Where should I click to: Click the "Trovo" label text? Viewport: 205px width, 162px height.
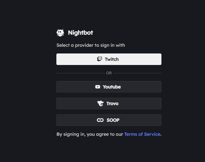[112, 103]
